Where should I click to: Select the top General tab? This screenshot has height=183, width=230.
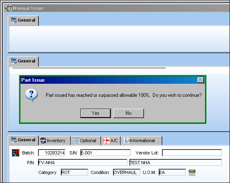point(24,20)
